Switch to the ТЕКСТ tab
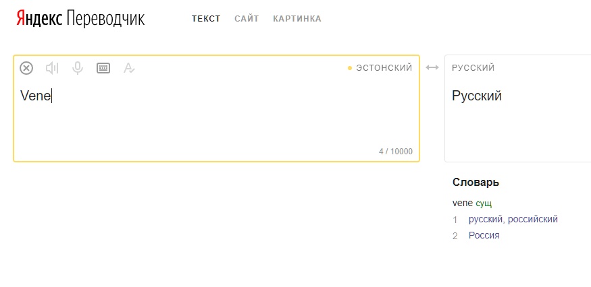Viewport: 591px width, 287px height. click(x=206, y=19)
